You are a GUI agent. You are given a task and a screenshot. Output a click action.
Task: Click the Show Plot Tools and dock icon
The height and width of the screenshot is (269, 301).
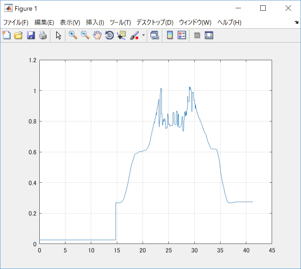[209, 35]
